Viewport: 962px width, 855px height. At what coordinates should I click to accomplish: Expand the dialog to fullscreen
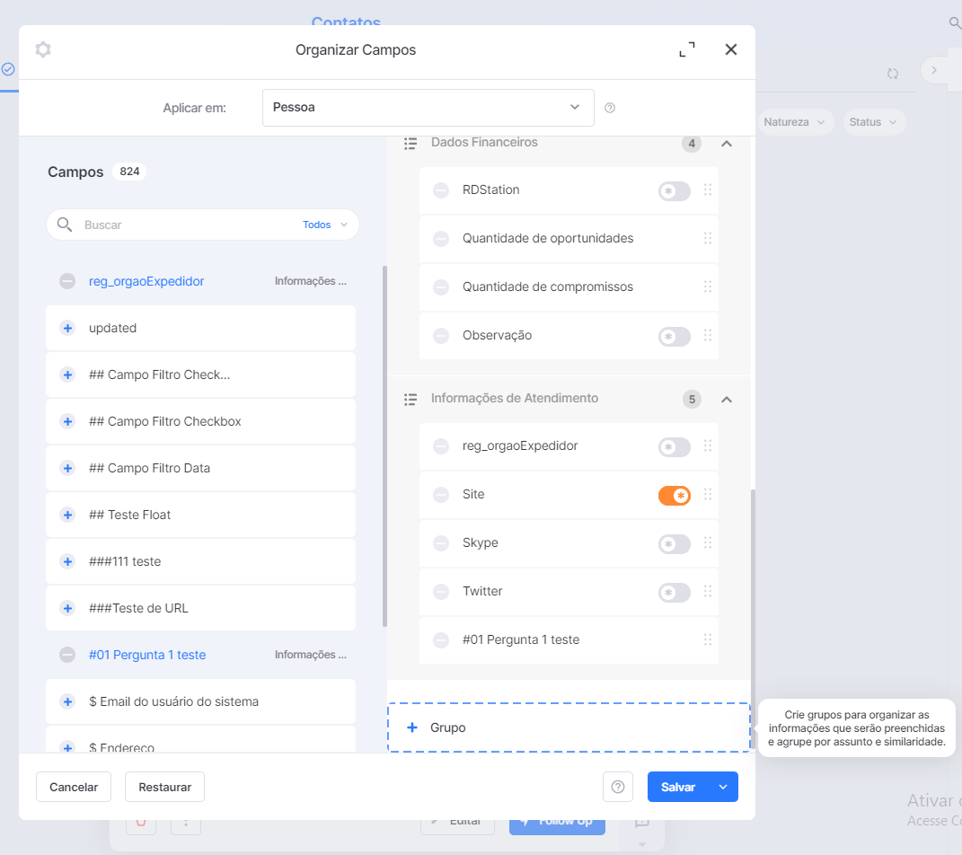pos(687,49)
